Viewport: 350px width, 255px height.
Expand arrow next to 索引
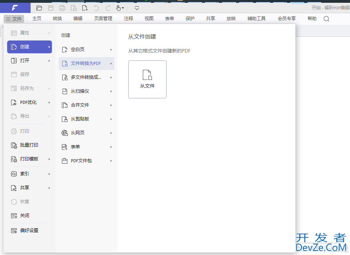tap(49, 174)
